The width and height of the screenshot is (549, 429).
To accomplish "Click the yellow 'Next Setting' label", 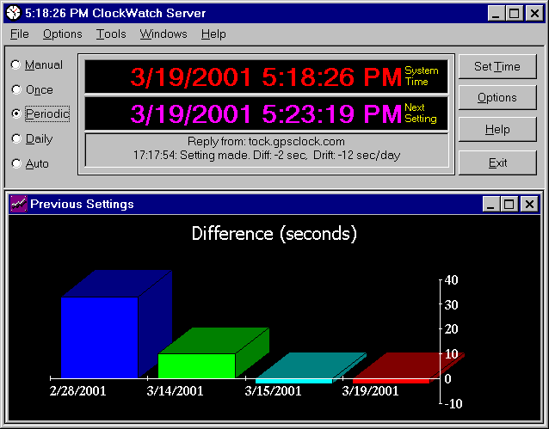I will [x=421, y=113].
